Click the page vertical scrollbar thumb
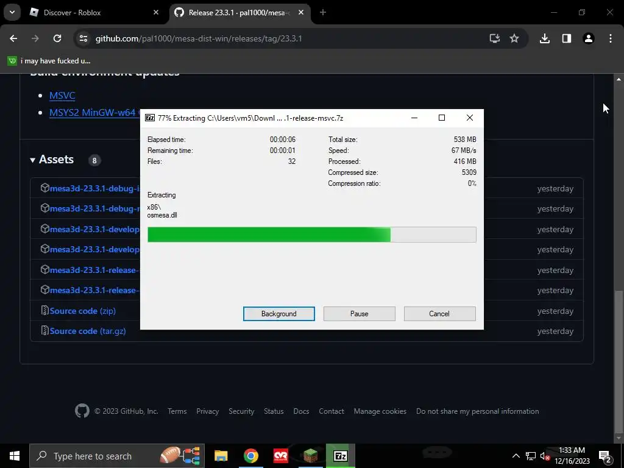Viewport: 624px width, 468px height. (x=619, y=361)
